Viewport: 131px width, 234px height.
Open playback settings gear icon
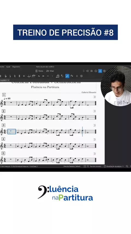point(104,71)
